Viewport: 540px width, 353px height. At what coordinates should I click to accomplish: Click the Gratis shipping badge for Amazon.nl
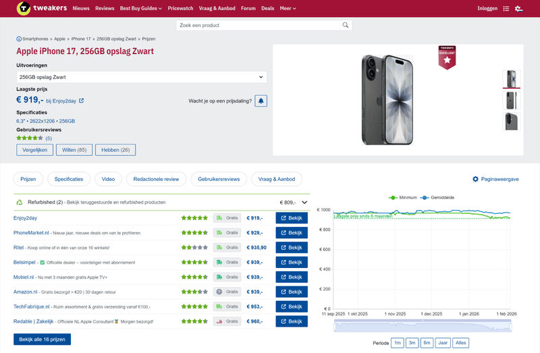[x=227, y=292]
